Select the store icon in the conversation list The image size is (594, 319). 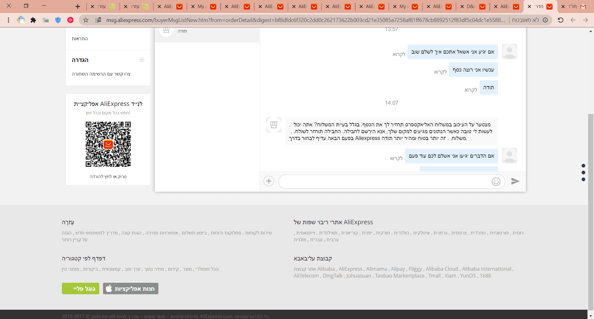coord(166,31)
